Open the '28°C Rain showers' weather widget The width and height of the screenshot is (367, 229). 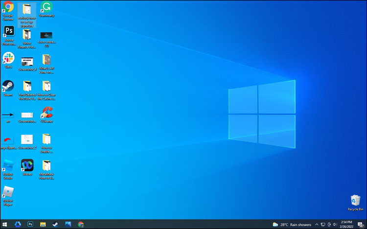tap(292, 225)
